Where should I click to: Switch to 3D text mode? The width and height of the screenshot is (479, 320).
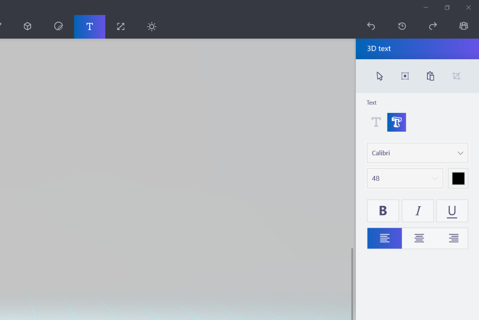click(x=397, y=122)
